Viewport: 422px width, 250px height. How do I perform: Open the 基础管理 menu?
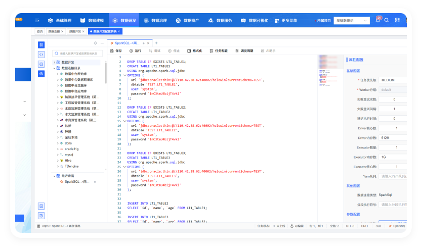(x=60, y=20)
